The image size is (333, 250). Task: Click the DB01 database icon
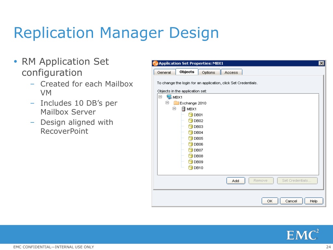point(191,115)
